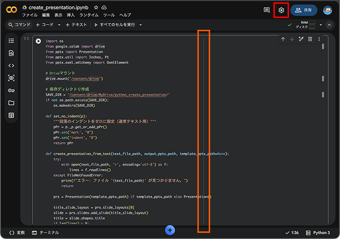Viewport: 340px width, 239px height.
Task: Open the Files folder panel
Action: click(11, 103)
